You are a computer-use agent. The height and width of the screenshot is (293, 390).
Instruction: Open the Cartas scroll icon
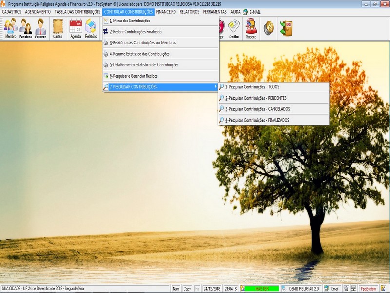58,29
